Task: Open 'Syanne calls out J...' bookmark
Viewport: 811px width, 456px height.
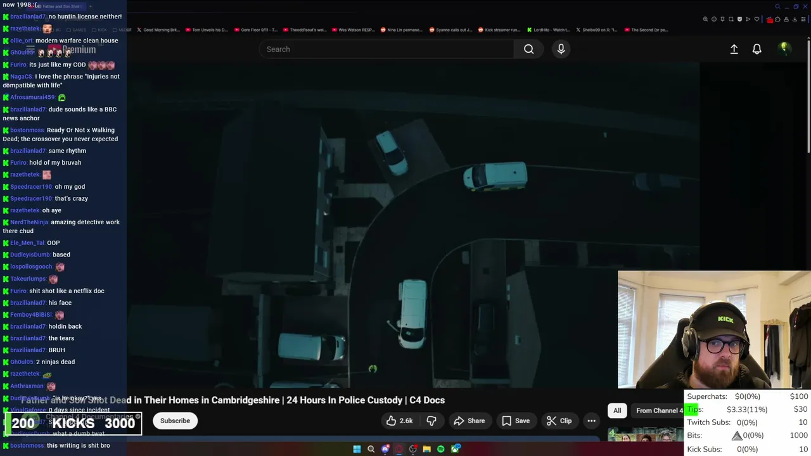Action: (450, 30)
